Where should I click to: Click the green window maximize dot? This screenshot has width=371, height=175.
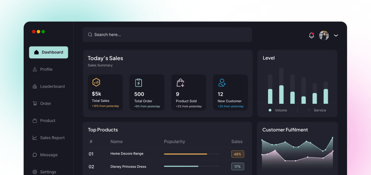tap(43, 32)
